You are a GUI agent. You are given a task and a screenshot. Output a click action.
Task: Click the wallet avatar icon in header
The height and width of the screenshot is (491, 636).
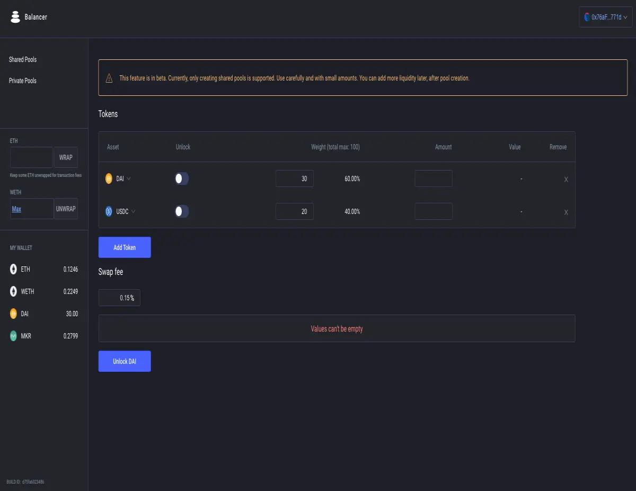click(x=587, y=17)
